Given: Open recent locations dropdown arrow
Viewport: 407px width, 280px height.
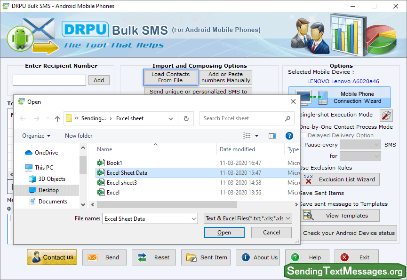Looking at the screenshot, I should click(48, 118).
